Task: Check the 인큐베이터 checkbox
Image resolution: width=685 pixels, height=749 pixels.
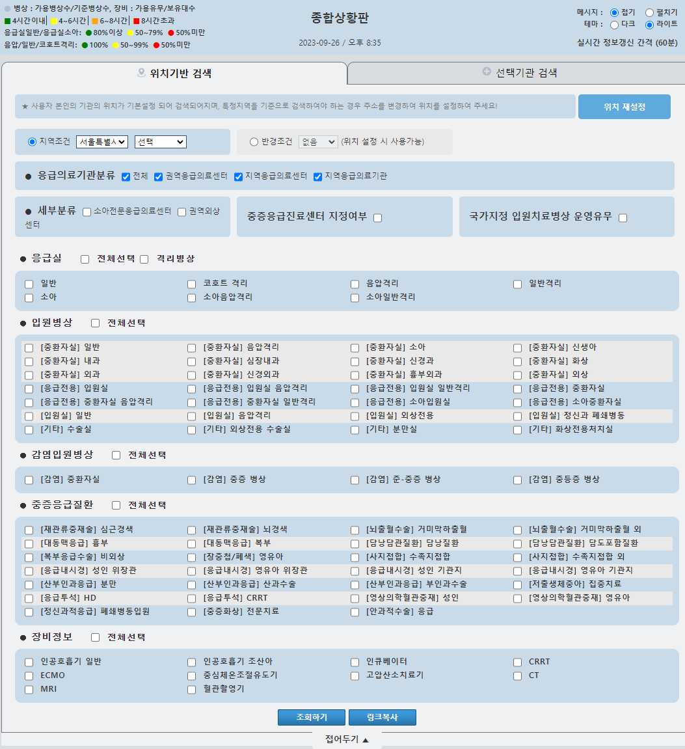Action: 355,662
